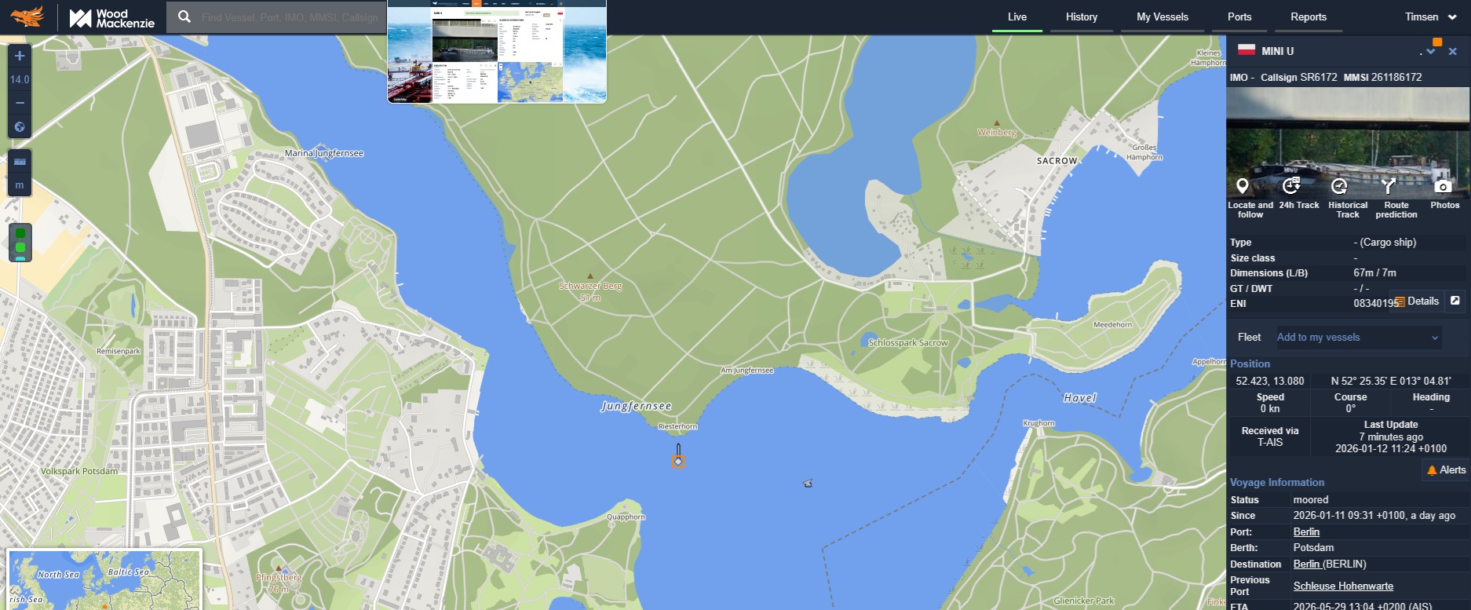Click the globe world view icon

(20, 126)
